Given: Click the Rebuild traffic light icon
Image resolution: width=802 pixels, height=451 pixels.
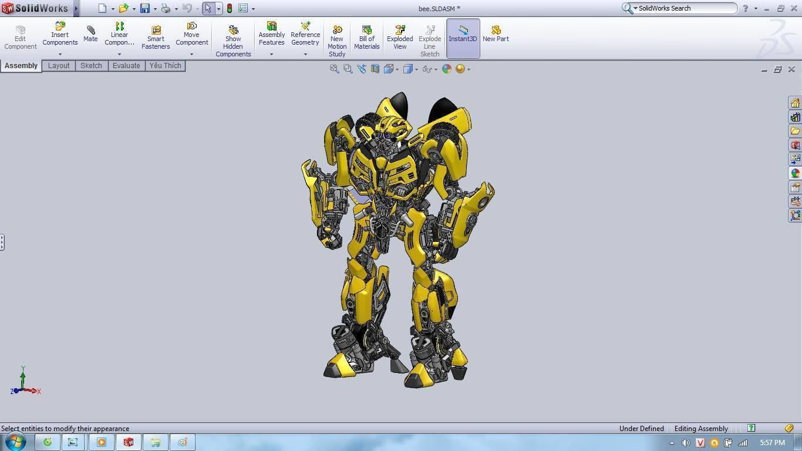Looking at the screenshot, I should [x=230, y=8].
